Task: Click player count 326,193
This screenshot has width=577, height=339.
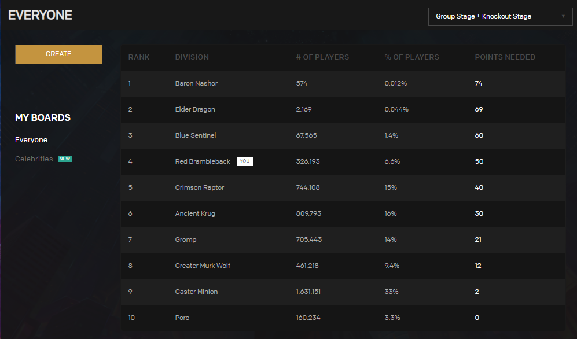Action: click(x=308, y=161)
